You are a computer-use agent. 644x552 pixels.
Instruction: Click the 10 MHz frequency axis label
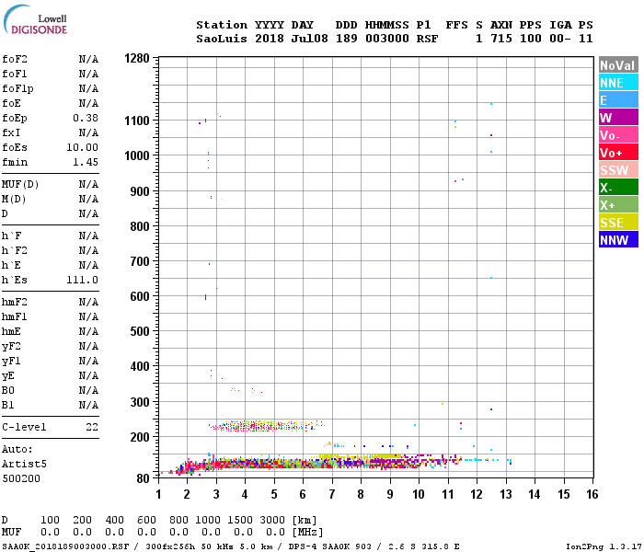point(418,494)
